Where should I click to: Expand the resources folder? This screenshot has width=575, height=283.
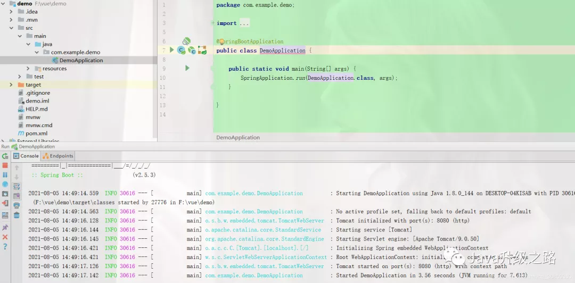tap(28, 69)
